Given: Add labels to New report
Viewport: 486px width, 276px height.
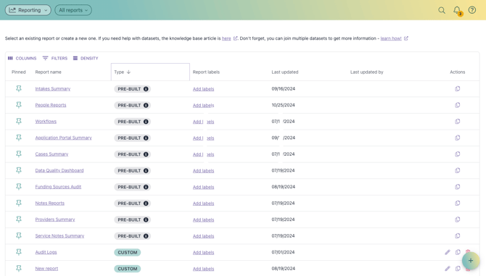Looking at the screenshot, I should (203, 269).
